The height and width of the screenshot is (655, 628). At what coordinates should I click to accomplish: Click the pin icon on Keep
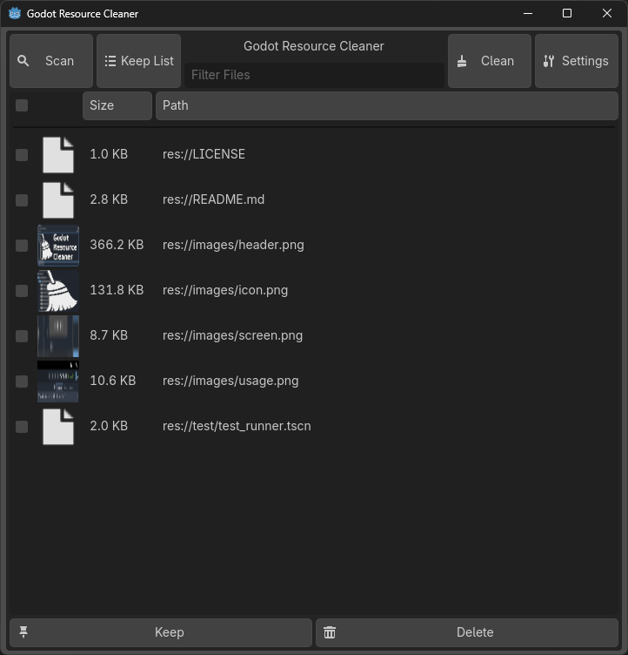(x=23, y=632)
